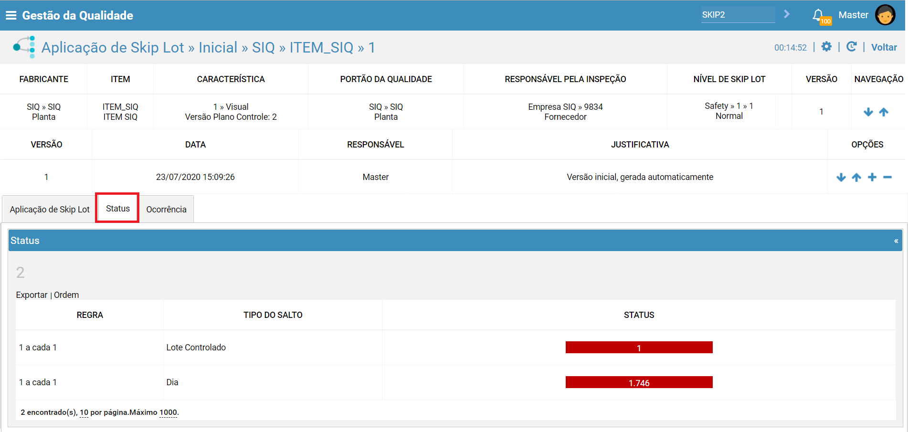Open the notifications bell

pos(818,15)
